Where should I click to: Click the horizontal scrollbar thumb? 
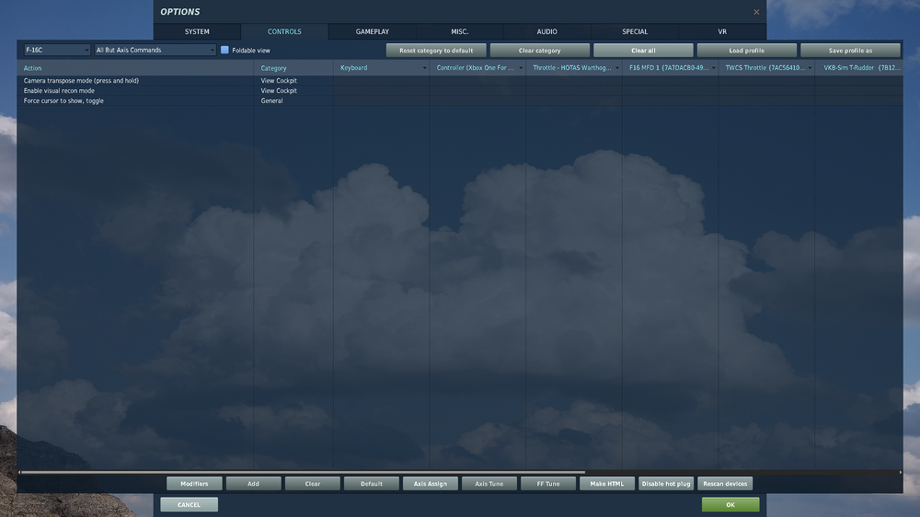(304, 472)
